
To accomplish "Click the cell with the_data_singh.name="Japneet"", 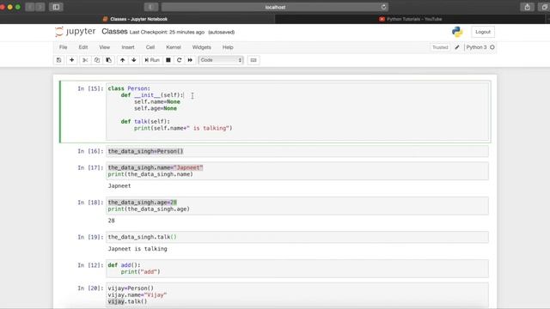I will click(x=297, y=171).
